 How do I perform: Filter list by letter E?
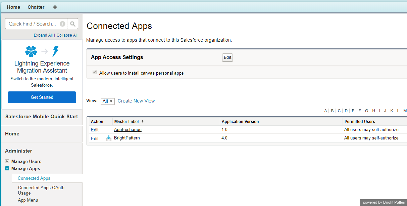(353, 111)
